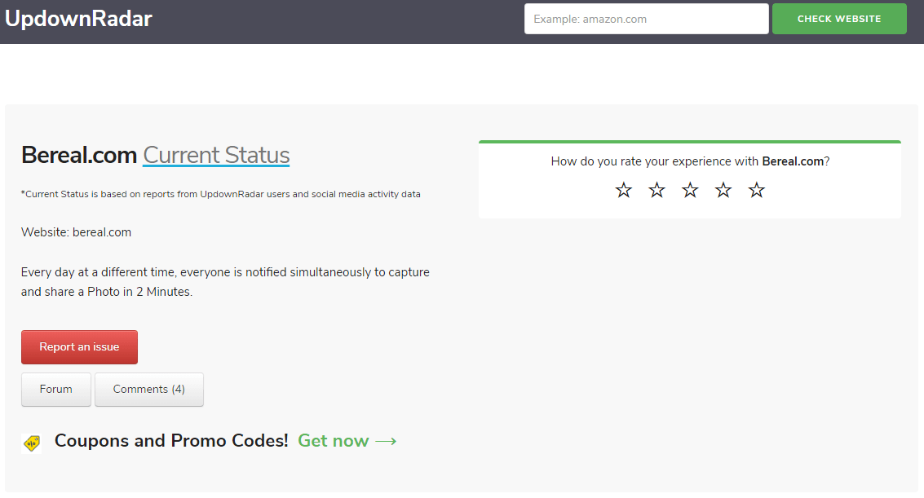Switch to the Comments (4) tab
The width and height of the screenshot is (924, 498).
point(148,390)
